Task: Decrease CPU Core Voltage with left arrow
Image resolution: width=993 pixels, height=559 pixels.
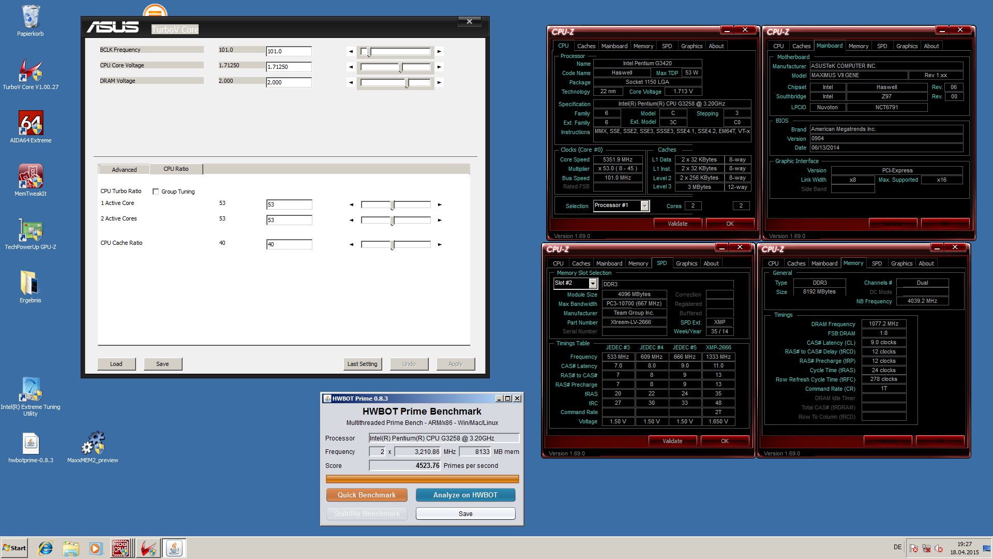Action: pyautogui.click(x=351, y=67)
